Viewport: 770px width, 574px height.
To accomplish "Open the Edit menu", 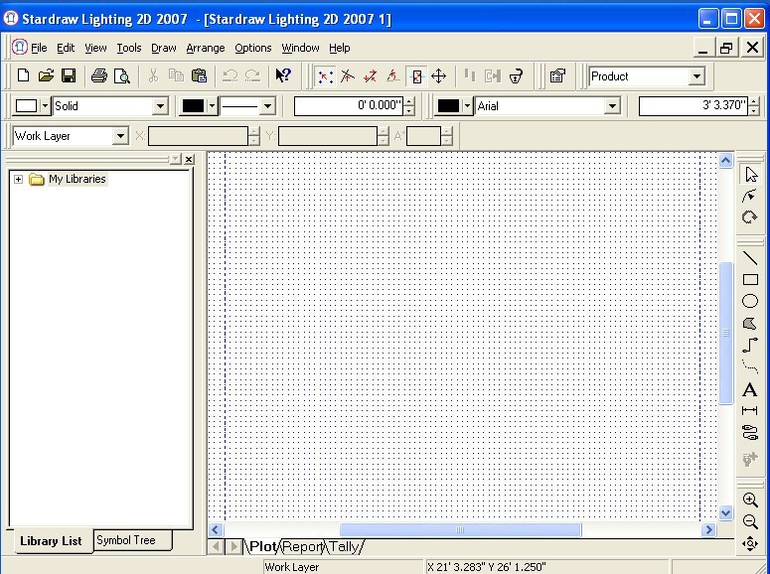I will (x=66, y=48).
